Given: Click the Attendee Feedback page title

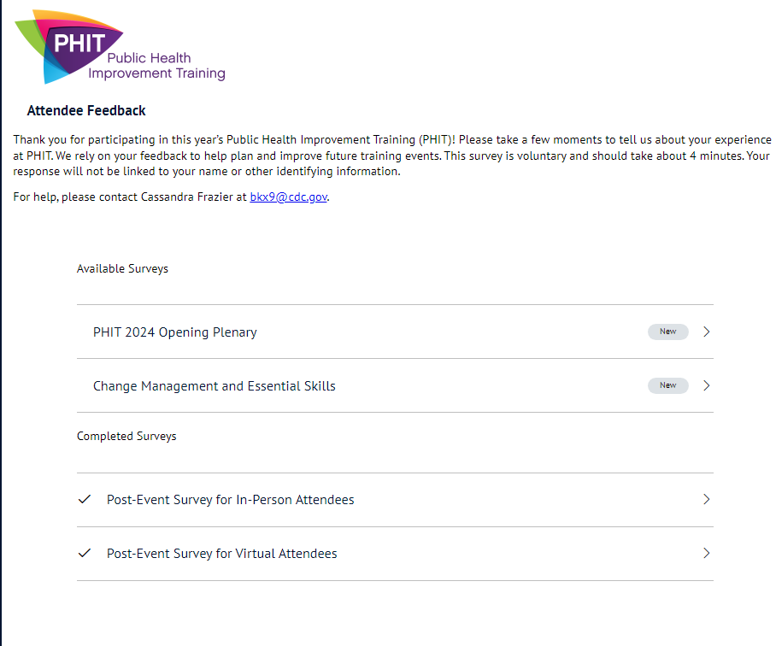Looking at the screenshot, I should click(86, 110).
